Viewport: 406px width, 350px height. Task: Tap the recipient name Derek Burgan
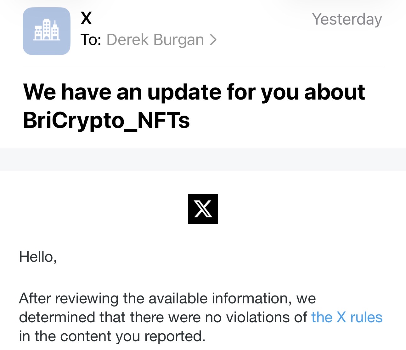(x=155, y=40)
